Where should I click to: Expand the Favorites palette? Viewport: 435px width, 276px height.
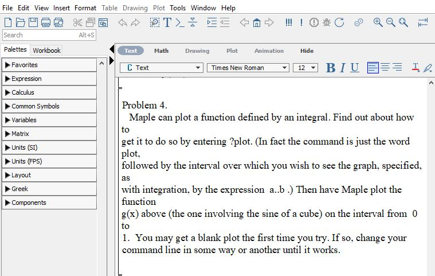coord(49,65)
